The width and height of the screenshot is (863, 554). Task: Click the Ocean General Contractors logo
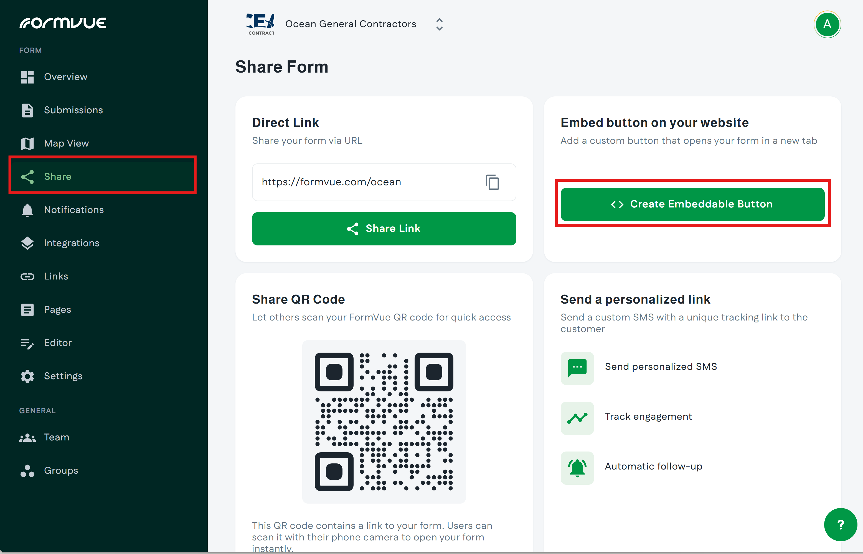(260, 24)
